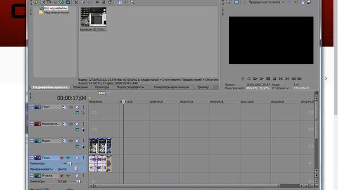Switch to Генераторы мультимедиа tab
Screen dimensions: 338x190
click(171, 87)
